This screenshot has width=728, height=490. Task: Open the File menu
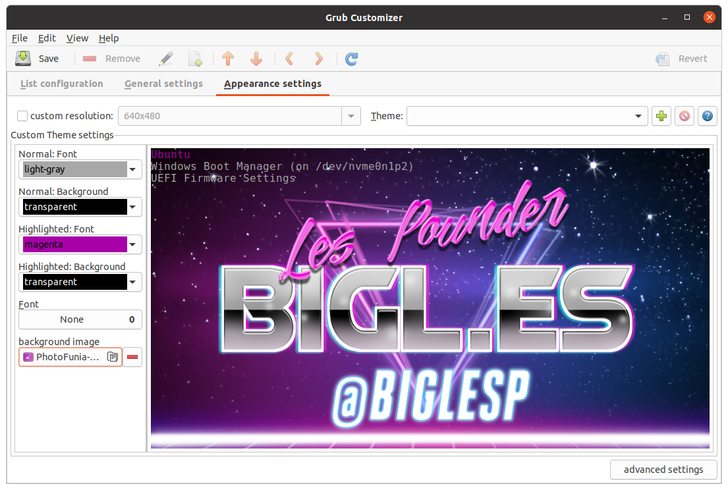click(x=20, y=38)
